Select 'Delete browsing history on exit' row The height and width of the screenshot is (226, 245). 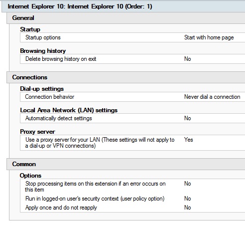(132, 59)
